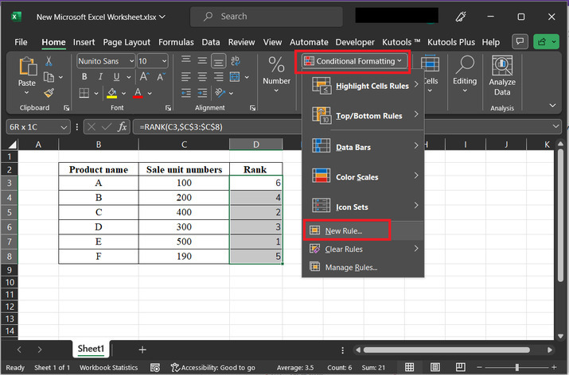Click the Editing magnifier icon
This screenshot has height=375, width=569.
[x=465, y=65]
